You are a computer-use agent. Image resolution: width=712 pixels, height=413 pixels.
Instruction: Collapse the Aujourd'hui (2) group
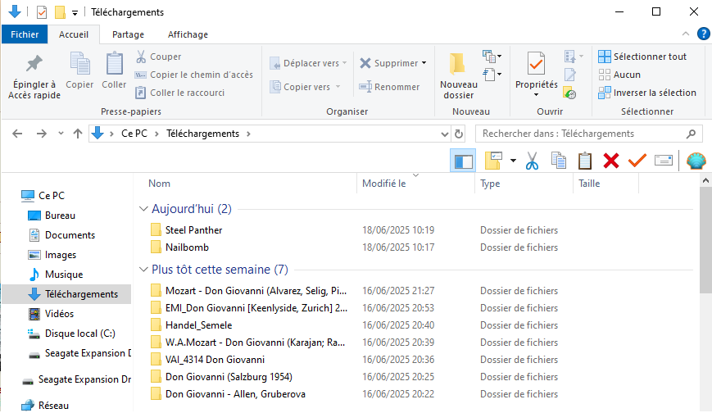tap(143, 208)
